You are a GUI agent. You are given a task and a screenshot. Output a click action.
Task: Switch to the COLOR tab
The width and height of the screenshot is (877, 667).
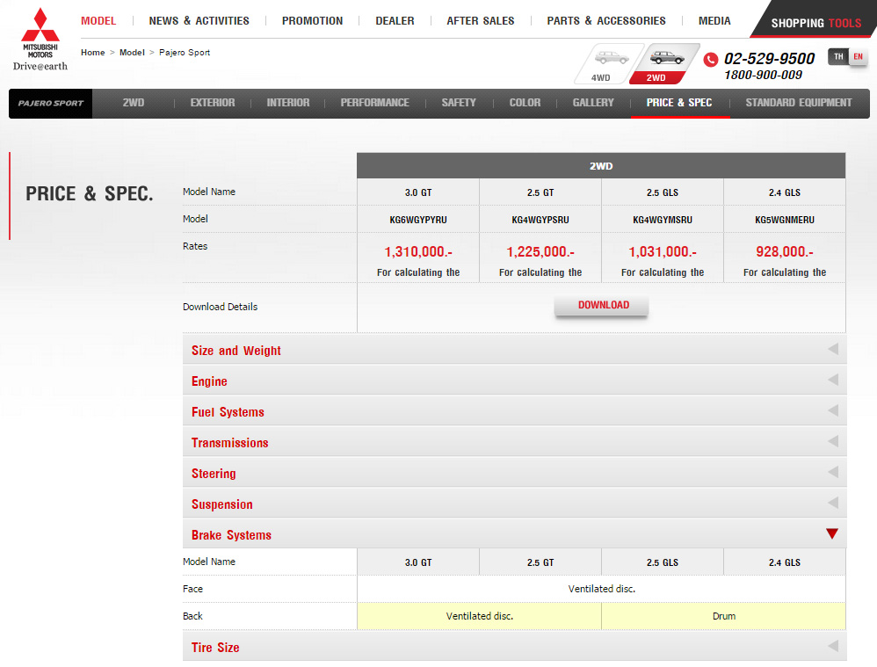tap(525, 103)
